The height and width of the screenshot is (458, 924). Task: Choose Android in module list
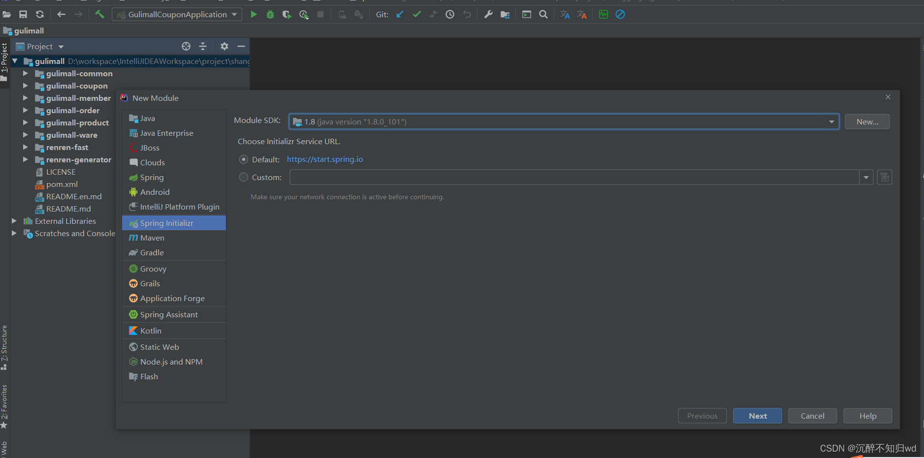174,192
